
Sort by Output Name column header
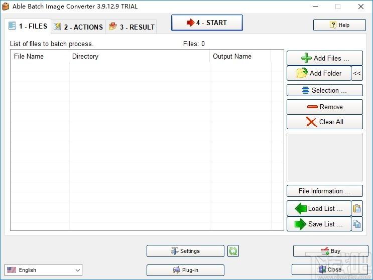tap(240, 56)
